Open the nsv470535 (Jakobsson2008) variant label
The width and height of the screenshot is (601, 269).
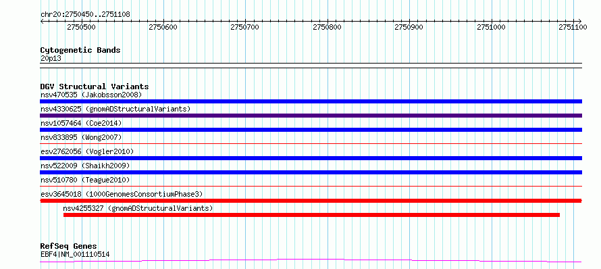(x=91, y=95)
